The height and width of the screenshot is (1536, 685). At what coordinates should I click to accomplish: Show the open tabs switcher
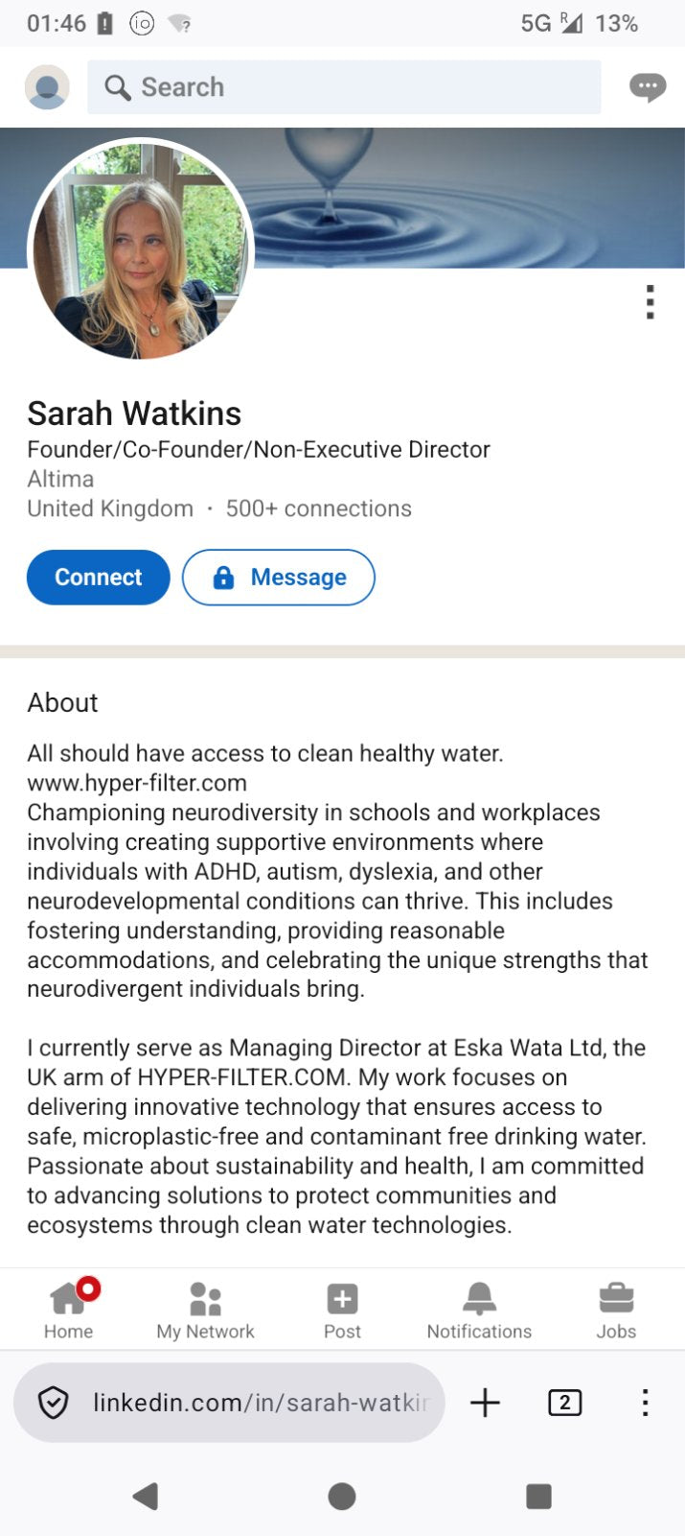coord(564,1403)
